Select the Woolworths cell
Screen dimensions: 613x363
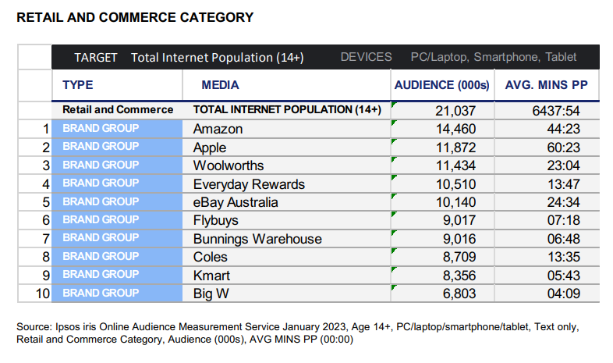point(228,165)
